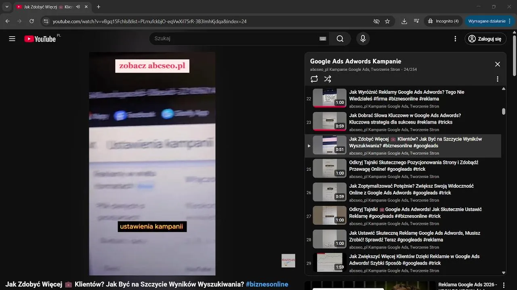Play video 27 Odkryj Tajniki Google Ads Adwords
This screenshot has width=517, height=290.
click(x=403, y=216)
